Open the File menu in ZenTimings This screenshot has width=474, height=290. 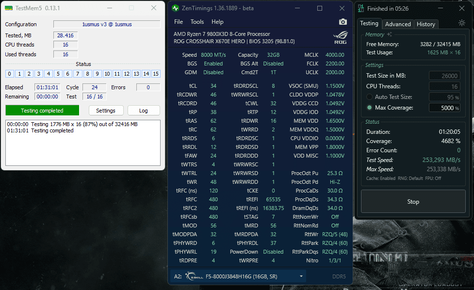tap(179, 22)
